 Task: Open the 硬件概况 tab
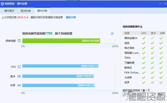pos(9,11)
